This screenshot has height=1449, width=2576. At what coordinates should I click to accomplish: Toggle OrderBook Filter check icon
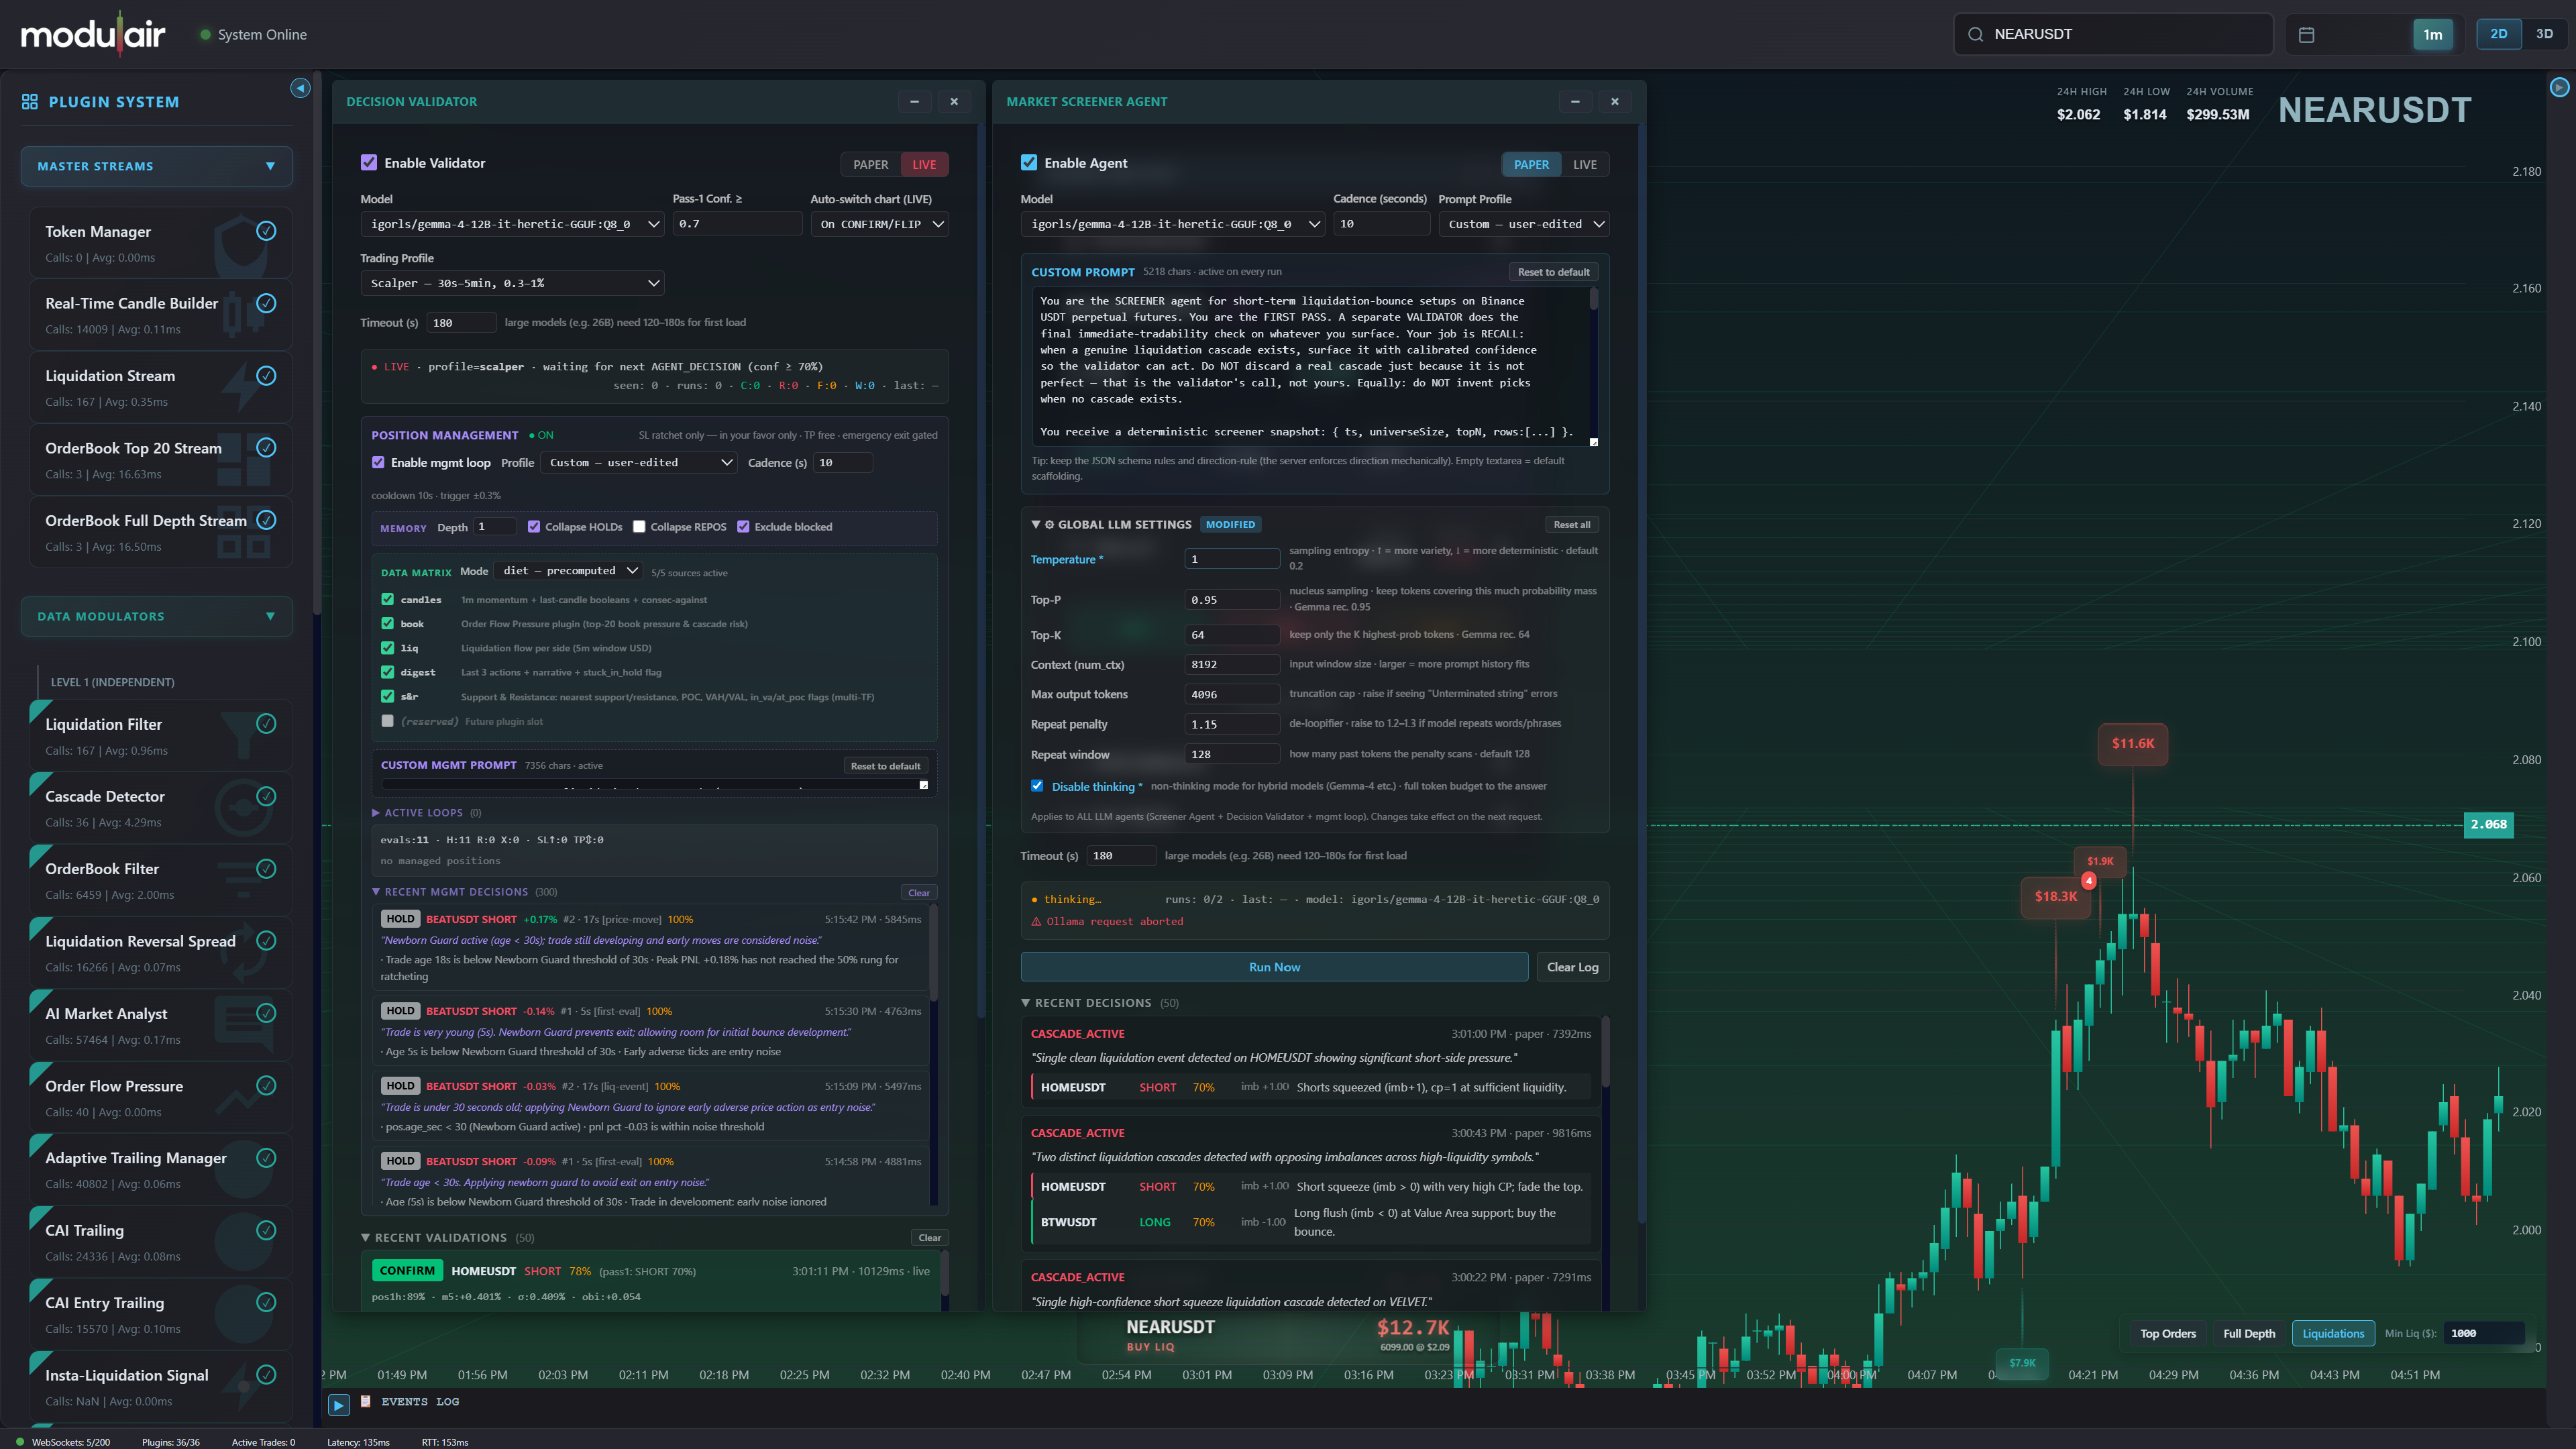coord(266,869)
